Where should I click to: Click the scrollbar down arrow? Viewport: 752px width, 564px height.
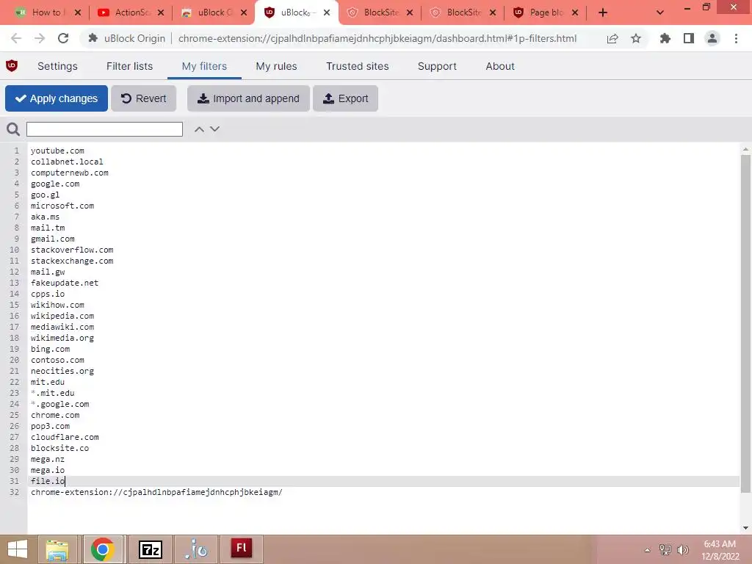pos(745,528)
